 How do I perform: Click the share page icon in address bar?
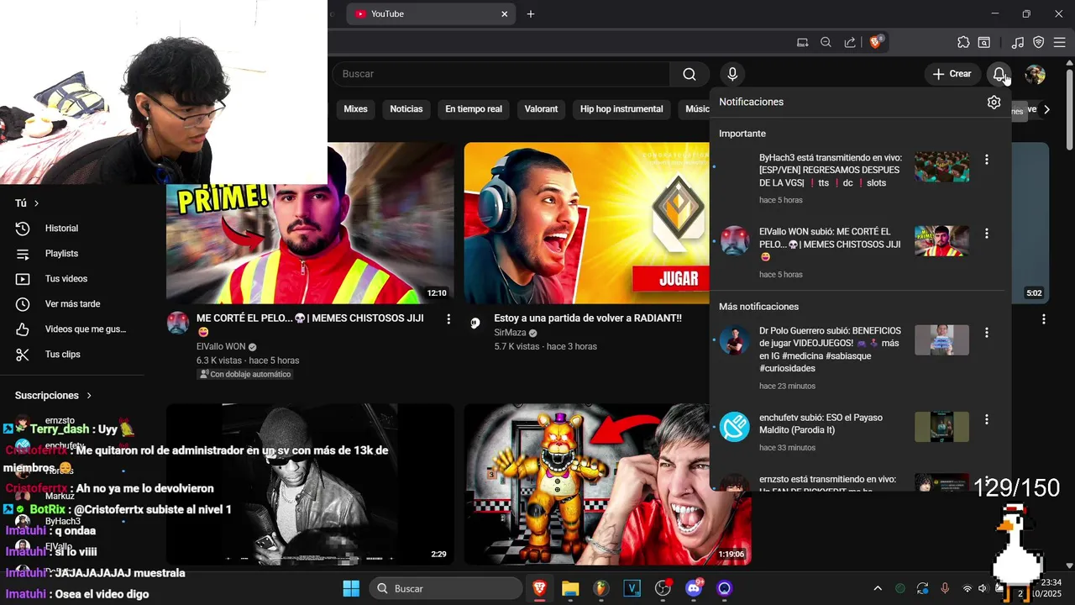[850, 42]
